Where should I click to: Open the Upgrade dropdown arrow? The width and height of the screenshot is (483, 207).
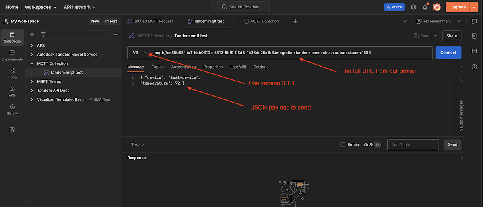pos(473,7)
